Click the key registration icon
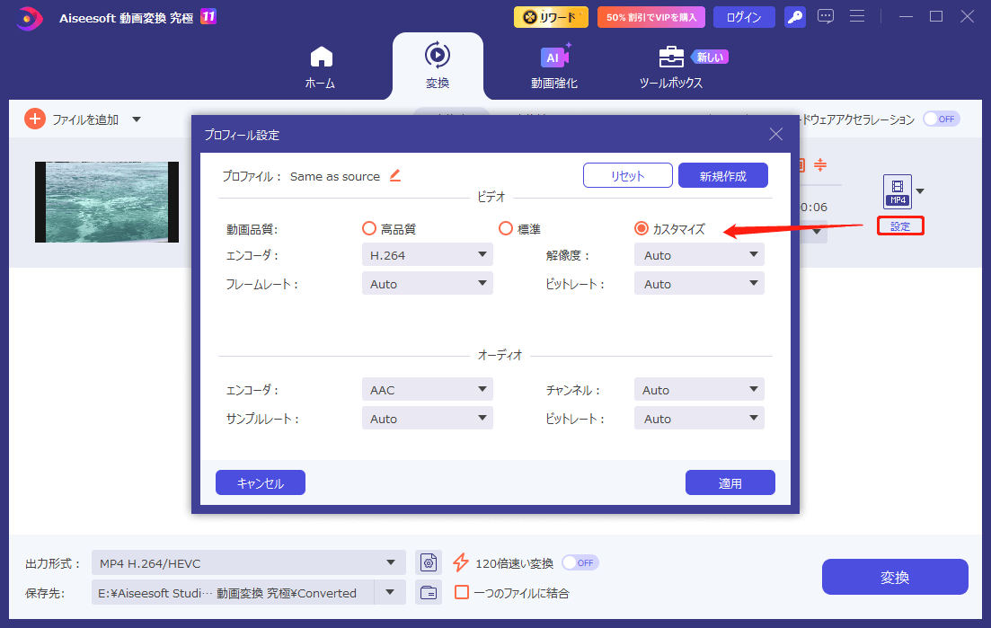991x628 pixels. (794, 16)
